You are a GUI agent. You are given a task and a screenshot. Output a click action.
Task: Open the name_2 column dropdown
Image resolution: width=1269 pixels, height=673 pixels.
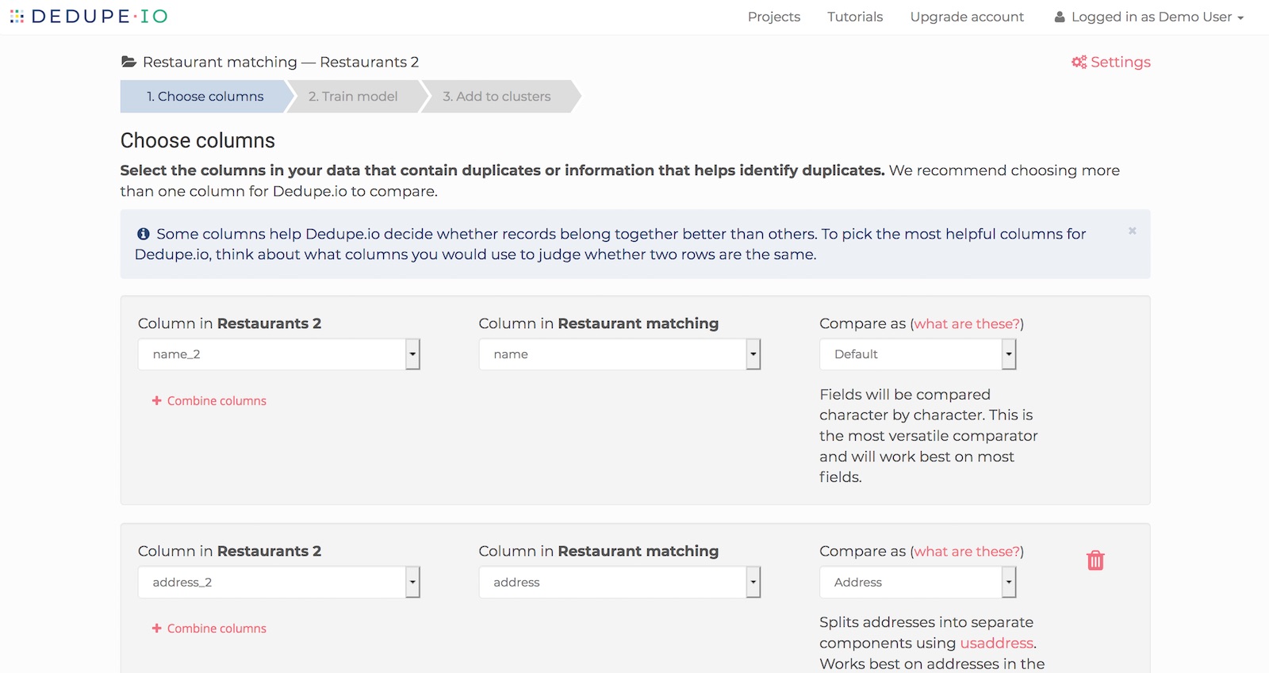[x=278, y=354]
